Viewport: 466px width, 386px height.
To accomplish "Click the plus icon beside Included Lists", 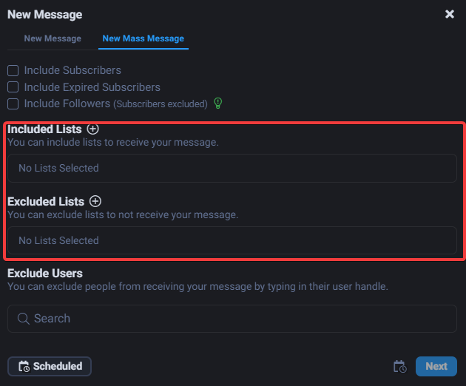I will click(92, 129).
